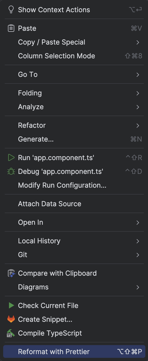
Task: Open the Git submenu
Action: pos(74,255)
